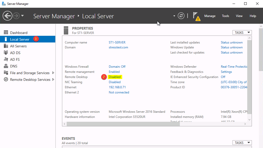Click NIC Teaming Disabled link
263x148 pixels.
115,82
